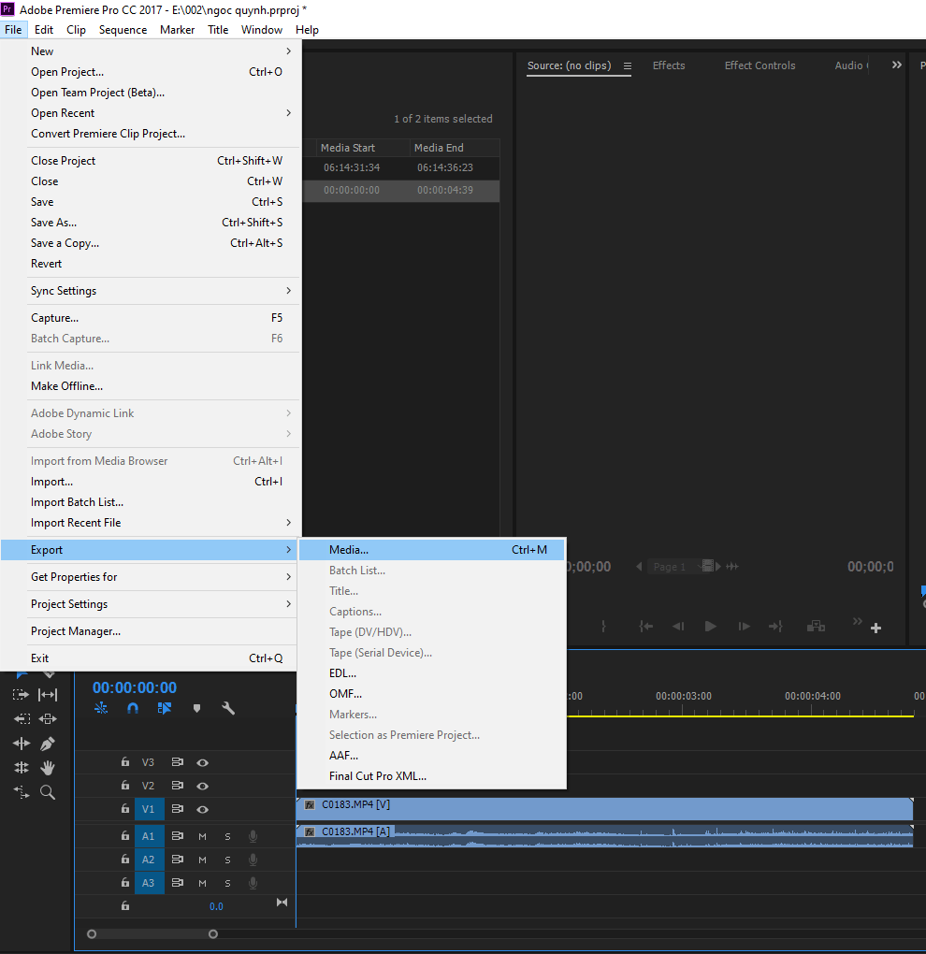
Task: Show hidden panel tabs overflow chevron
Action: [897, 65]
